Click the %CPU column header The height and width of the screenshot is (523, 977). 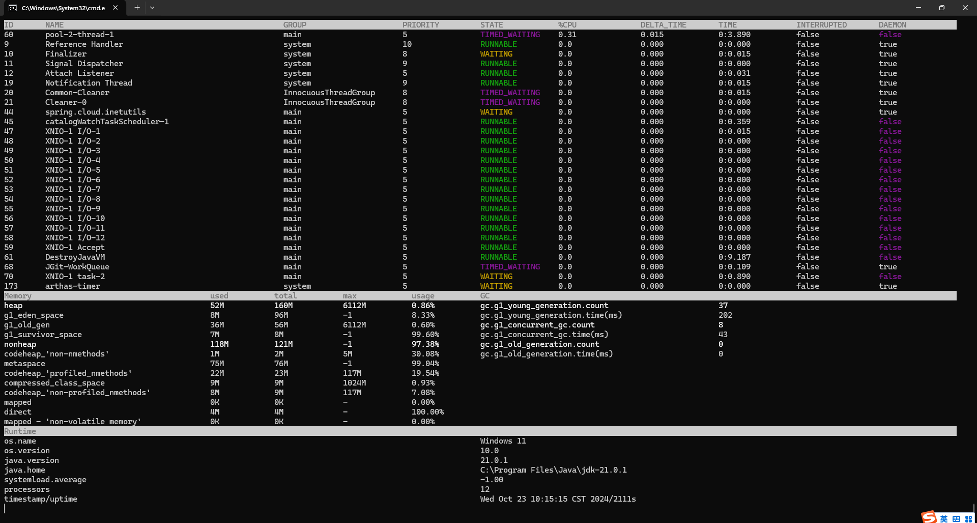point(567,25)
